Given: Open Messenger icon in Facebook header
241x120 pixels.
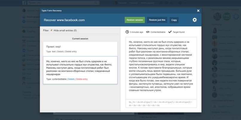Looking at the screenshot, I should (x=166, y=3).
